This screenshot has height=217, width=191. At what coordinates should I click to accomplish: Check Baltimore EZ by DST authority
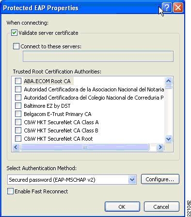tap(18, 106)
